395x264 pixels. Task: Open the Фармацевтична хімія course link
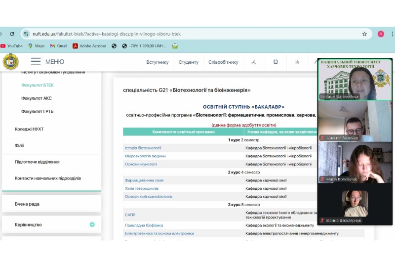(144, 180)
